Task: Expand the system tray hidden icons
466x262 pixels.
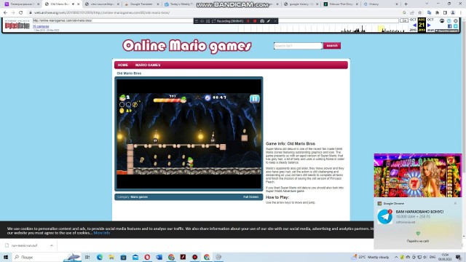Action: coord(396,257)
